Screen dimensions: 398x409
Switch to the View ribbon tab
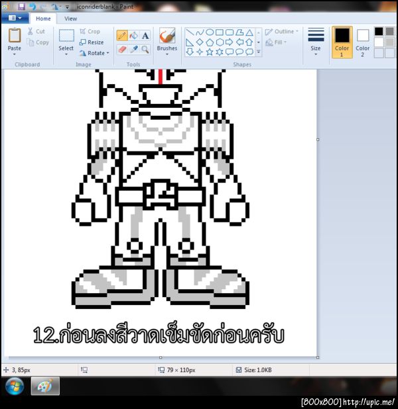pyautogui.click(x=70, y=19)
